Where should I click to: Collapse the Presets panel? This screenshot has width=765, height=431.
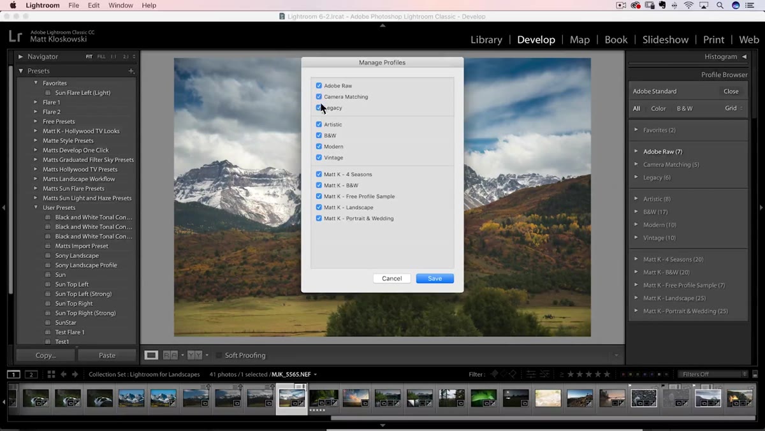point(20,71)
